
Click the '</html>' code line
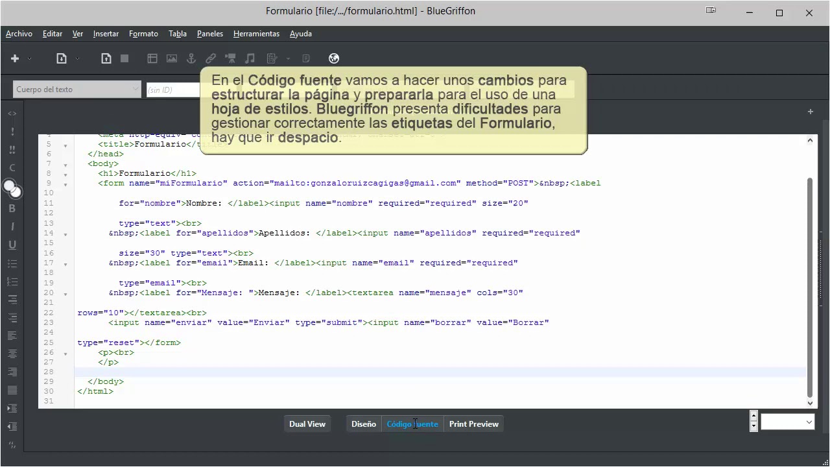[95, 392]
